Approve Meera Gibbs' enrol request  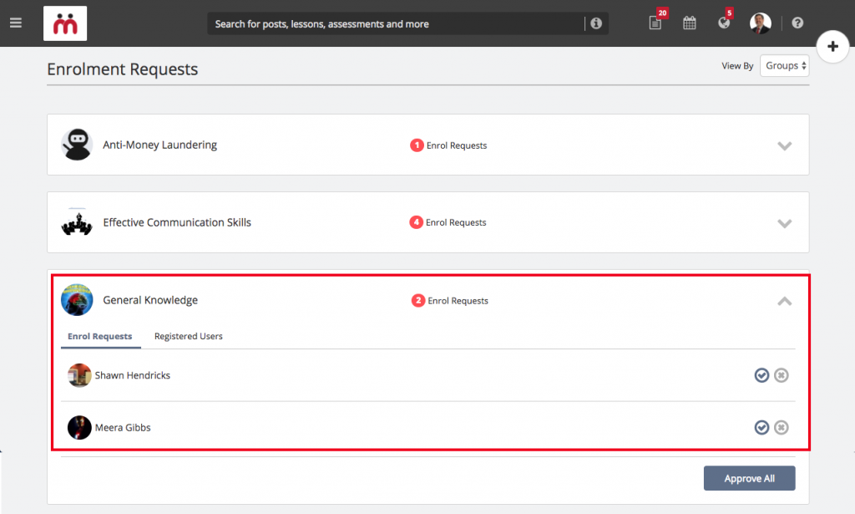761,427
